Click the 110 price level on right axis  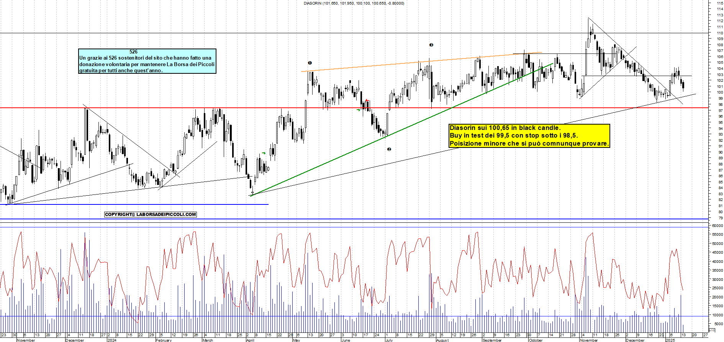tap(720, 33)
